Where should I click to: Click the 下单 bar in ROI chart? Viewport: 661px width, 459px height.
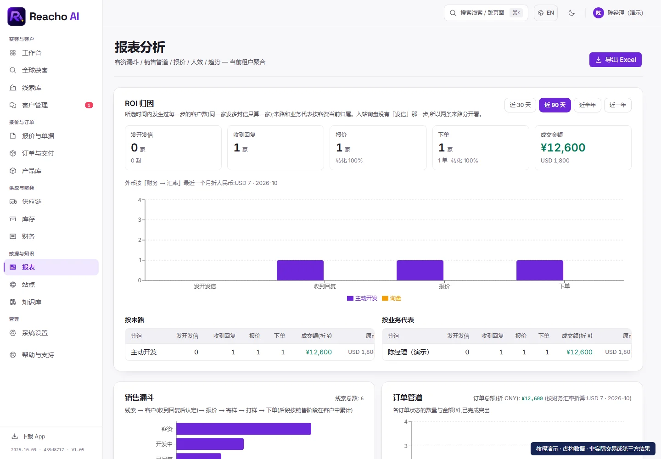coord(540,270)
